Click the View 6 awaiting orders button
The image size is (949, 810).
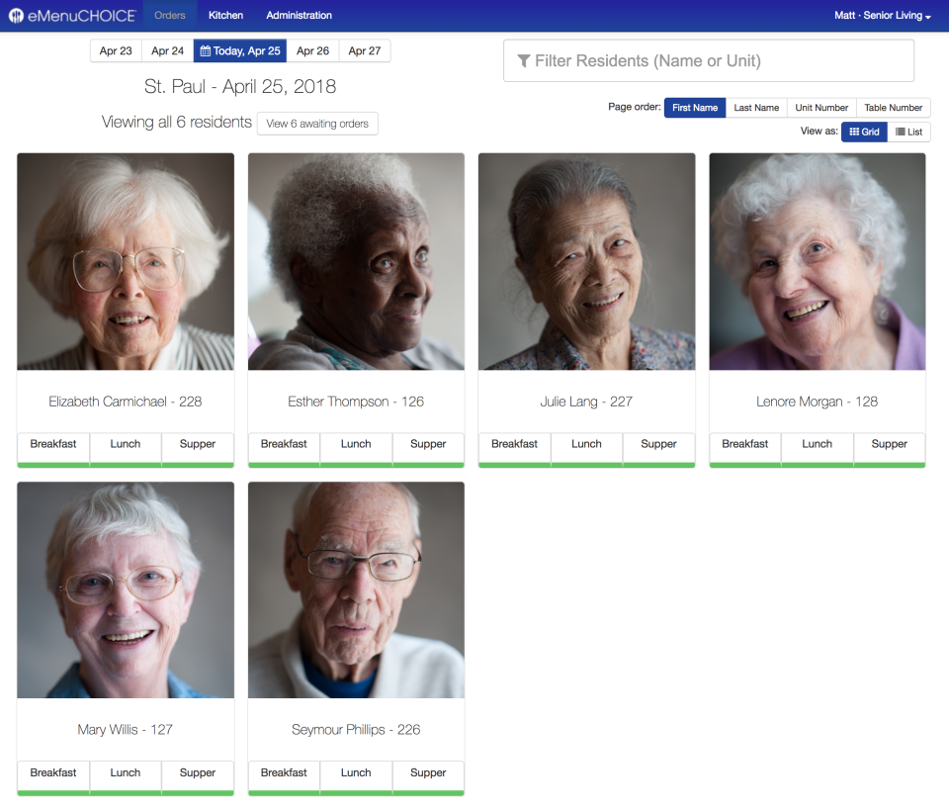(317, 124)
